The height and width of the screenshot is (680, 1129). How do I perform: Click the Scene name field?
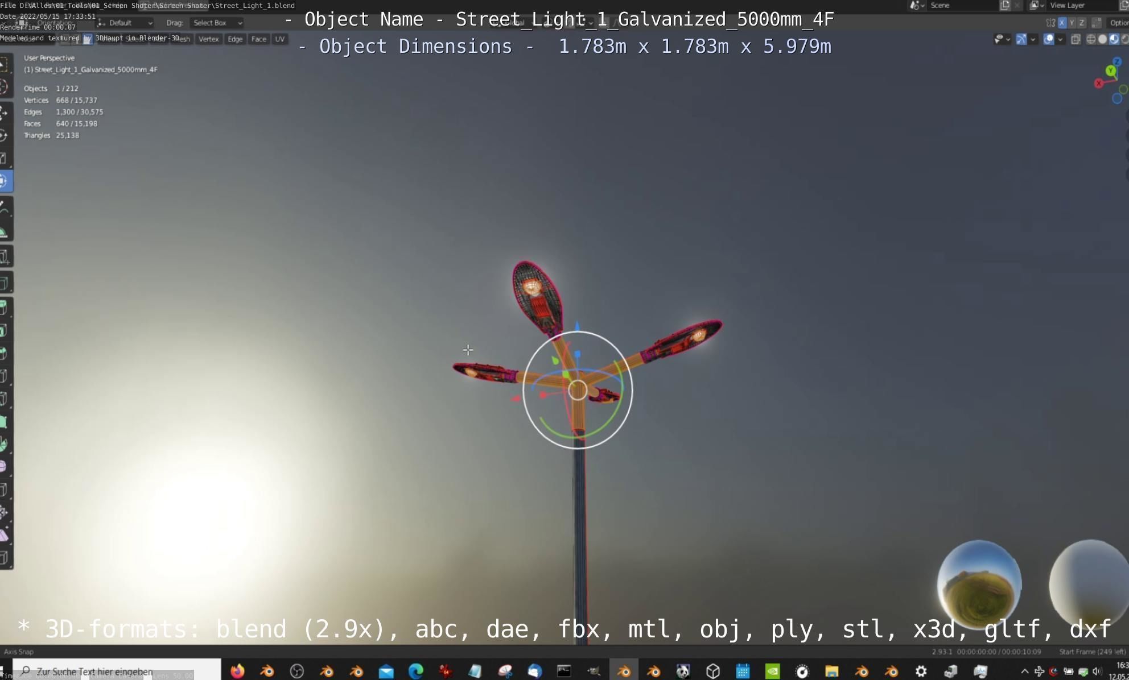coord(962,6)
